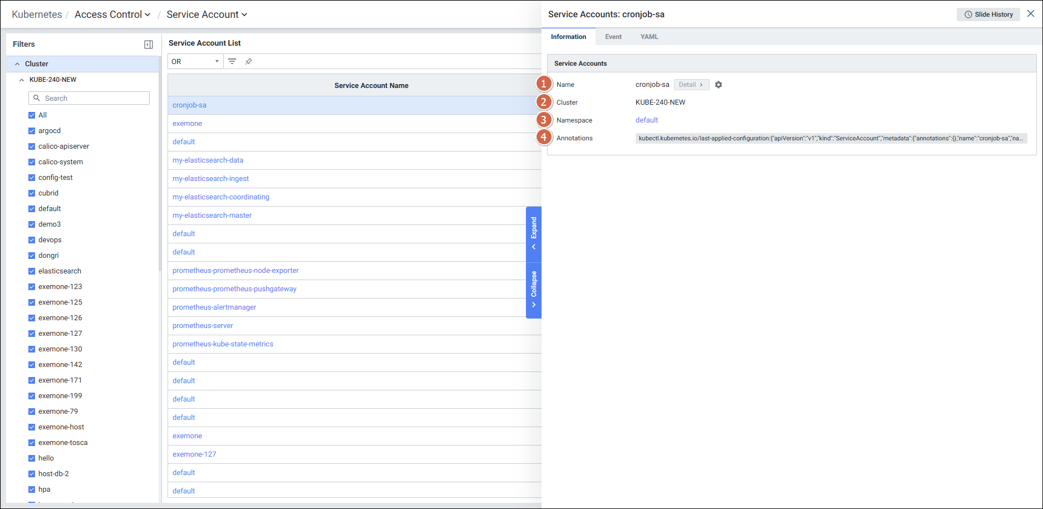This screenshot has height=509, width=1043.
Task: Click the pin icon beside filter
Action: 249,61
